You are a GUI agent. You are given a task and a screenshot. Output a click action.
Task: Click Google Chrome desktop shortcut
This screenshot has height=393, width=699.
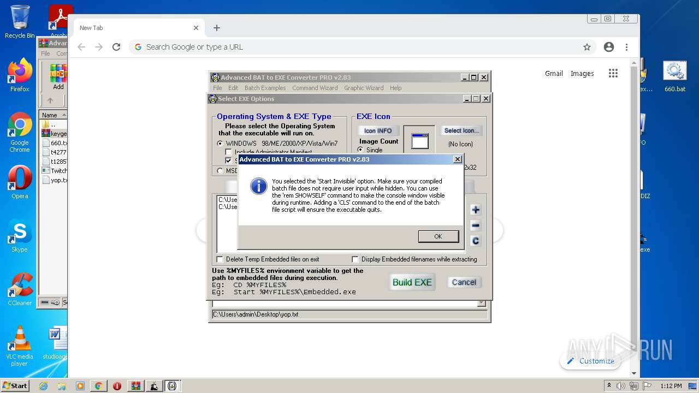[20, 133]
